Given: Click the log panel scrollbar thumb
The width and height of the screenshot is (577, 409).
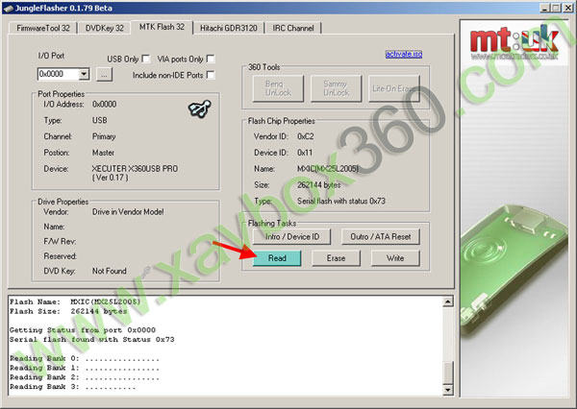Looking at the screenshot, I should [447, 373].
